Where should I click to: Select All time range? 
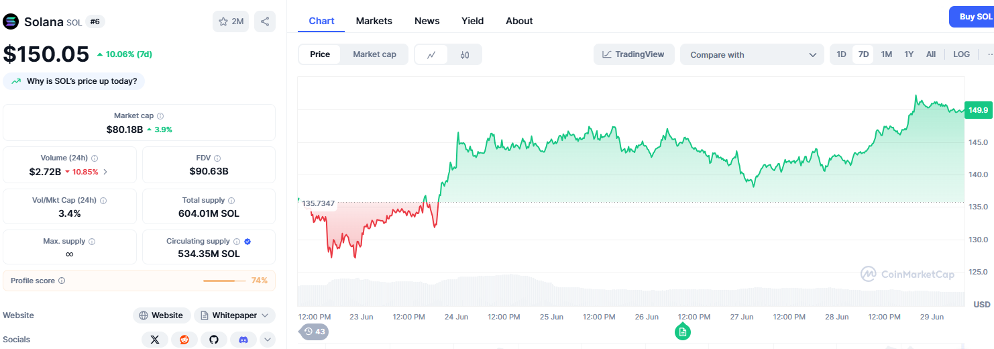931,54
